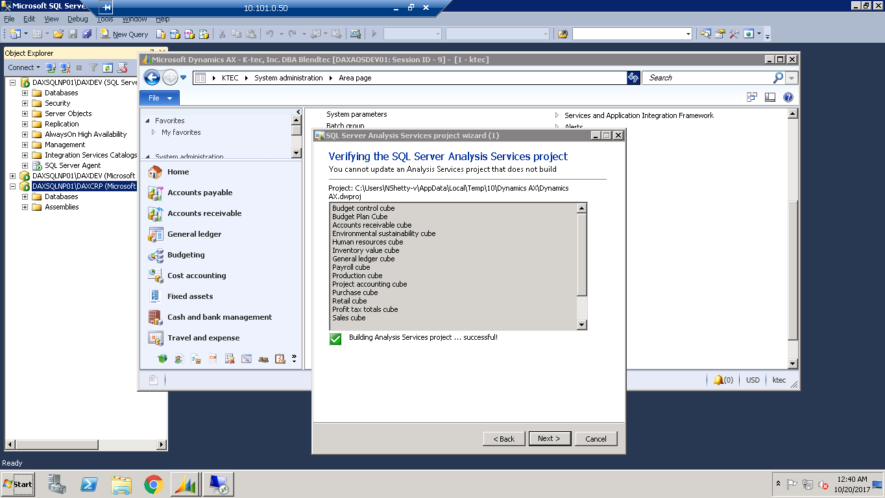Collapse the DAXSQLNP01\DAXCRP server node
Image resolution: width=885 pixels, height=498 pixels.
tap(12, 186)
